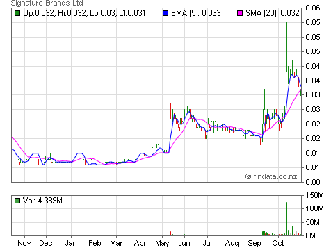Click the 0.06 price axis label
This screenshot has width=331, height=250.
(x=313, y=8)
